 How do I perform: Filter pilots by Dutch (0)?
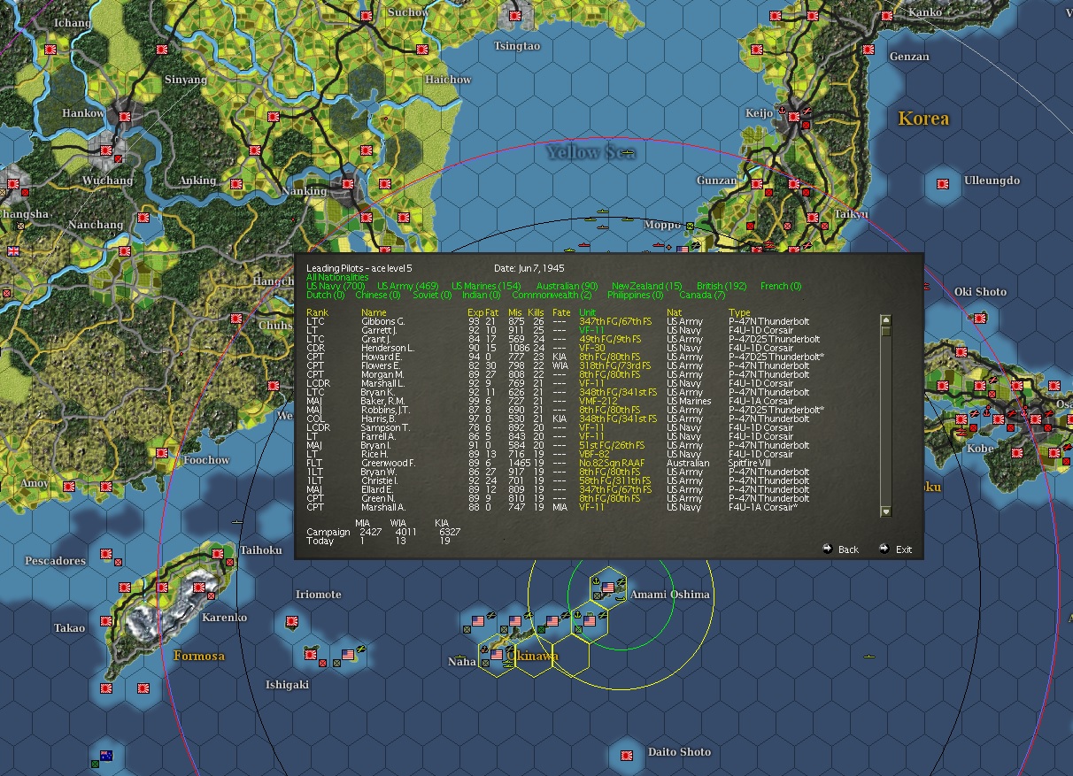pyautogui.click(x=325, y=296)
